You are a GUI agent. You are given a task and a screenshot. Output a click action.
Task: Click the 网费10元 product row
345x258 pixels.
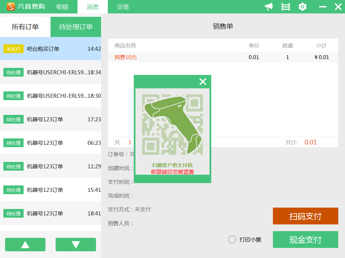223,57
